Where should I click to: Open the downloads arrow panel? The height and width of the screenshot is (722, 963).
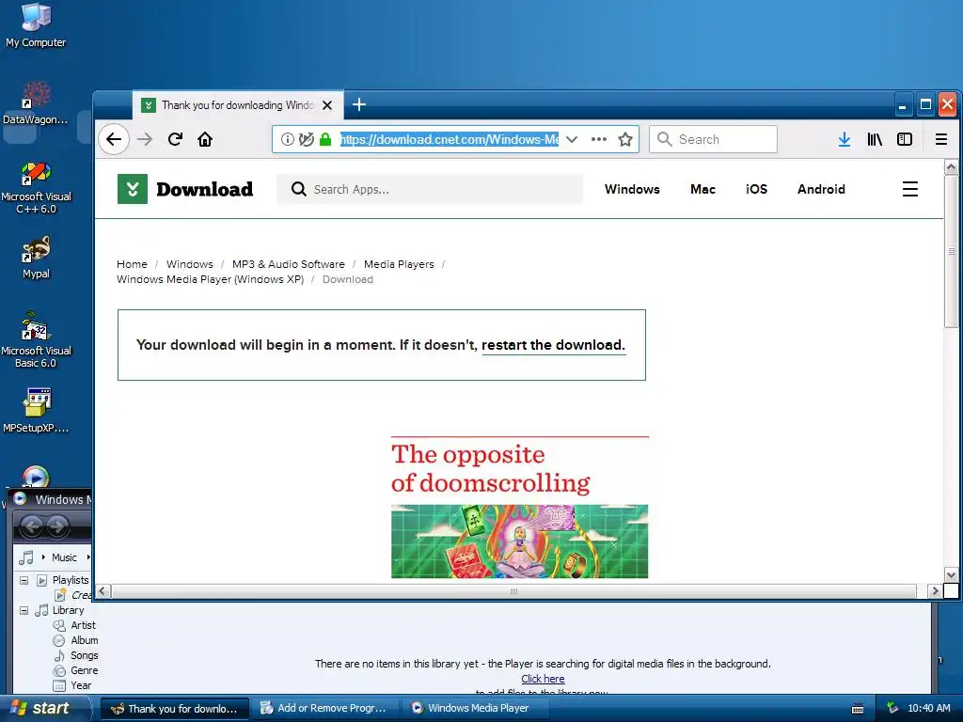[845, 139]
